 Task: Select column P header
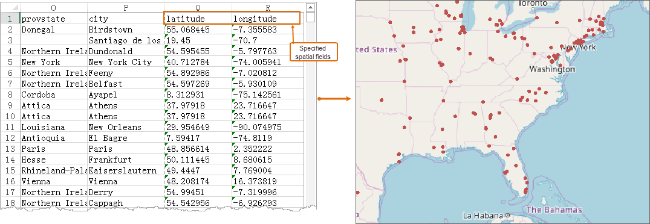click(126, 8)
